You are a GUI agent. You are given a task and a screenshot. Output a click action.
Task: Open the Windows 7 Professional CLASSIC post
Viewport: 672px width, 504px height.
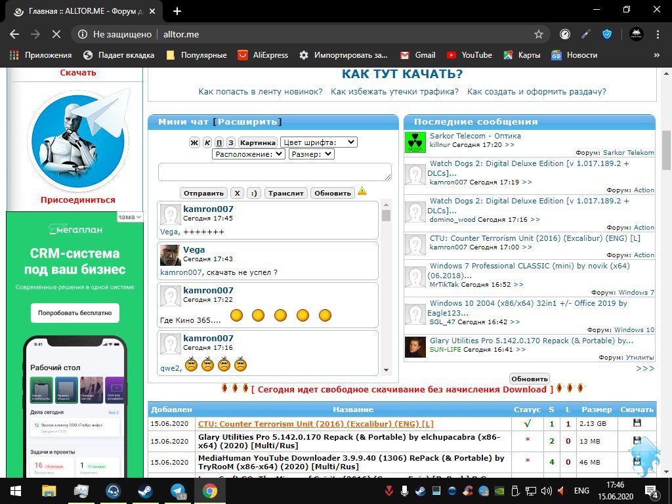pyautogui.click(x=528, y=270)
